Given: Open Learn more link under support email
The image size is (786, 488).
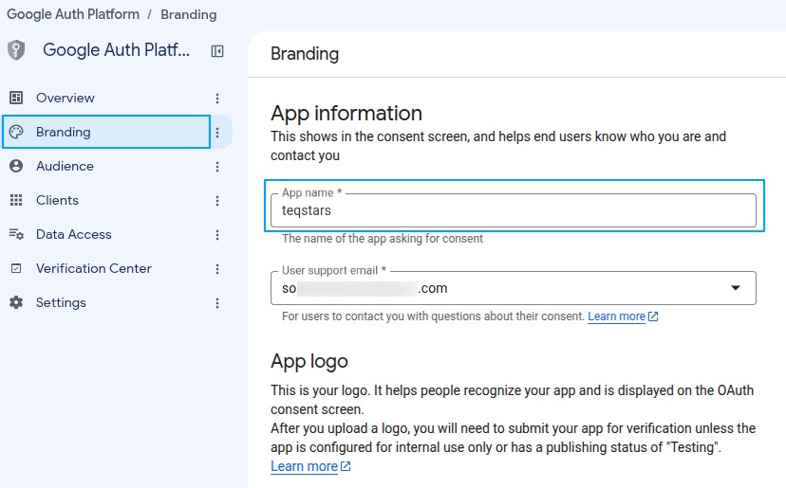Looking at the screenshot, I should click(616, 316).
